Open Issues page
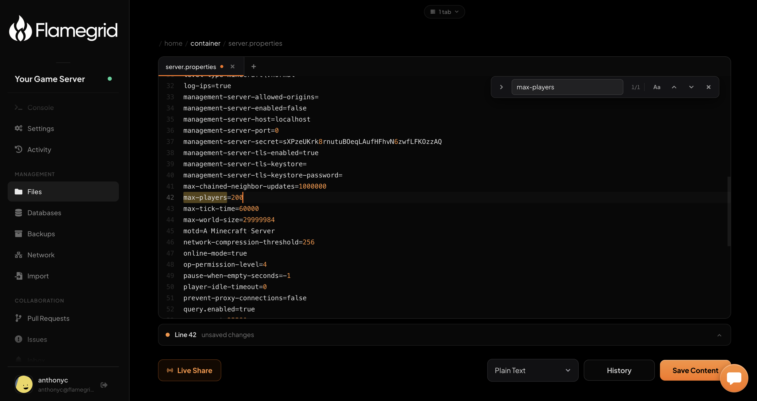757x401 pixels. pyautogui.click(x=63, y=339)
